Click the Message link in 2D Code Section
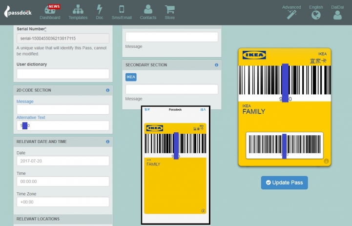352x226 pixels. [x=25, y=102]
